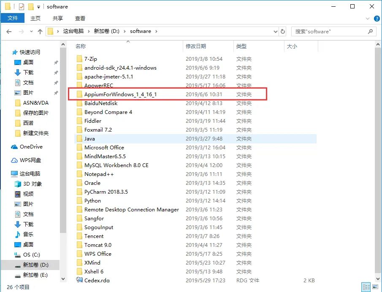Open address bar history dropdown
The width and height of the screenshot is (382, 292).
point(275,31)
